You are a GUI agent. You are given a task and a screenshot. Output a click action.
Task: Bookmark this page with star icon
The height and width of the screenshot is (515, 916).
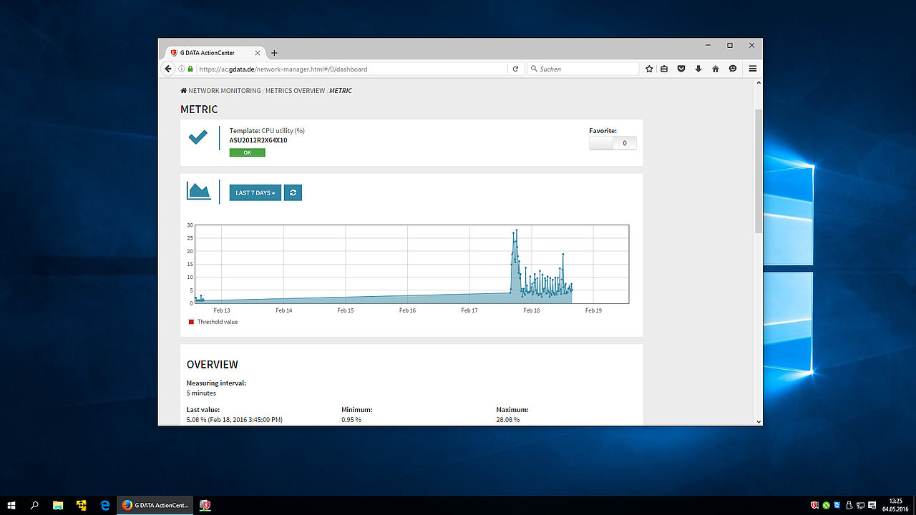pos(649,69)
